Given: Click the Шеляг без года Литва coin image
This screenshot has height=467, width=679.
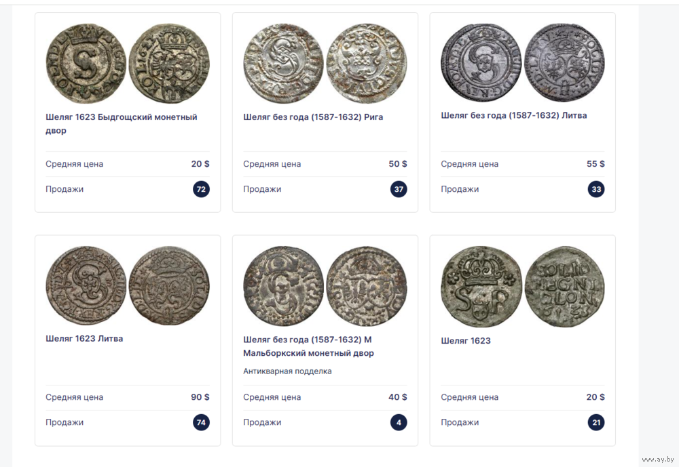Looking at the screenshot, I should coord(523,62).
